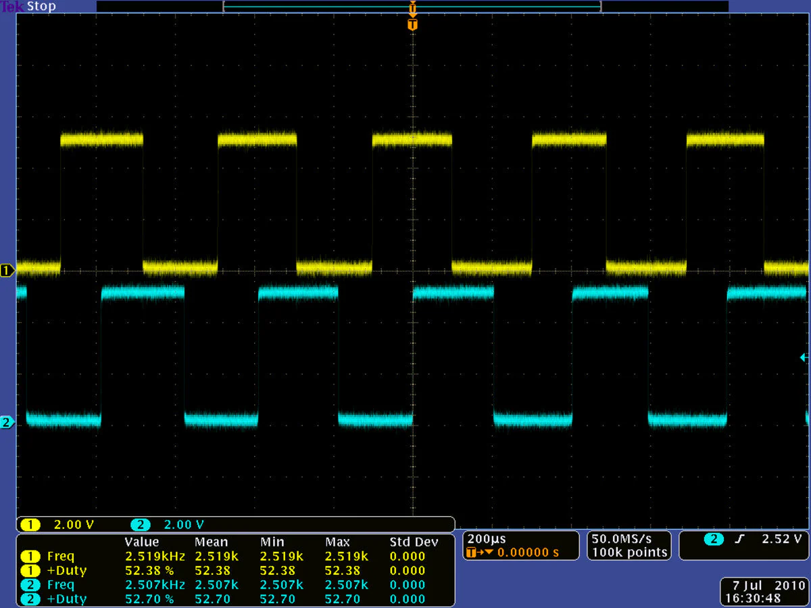Click the Stop acquisition status
Screen dimensions: 811x608
41,7
